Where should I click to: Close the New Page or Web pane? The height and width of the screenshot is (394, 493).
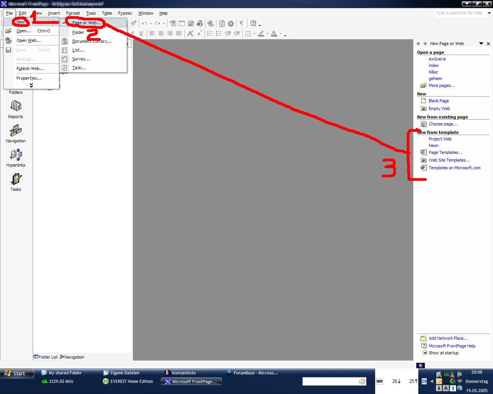[488, 43]
